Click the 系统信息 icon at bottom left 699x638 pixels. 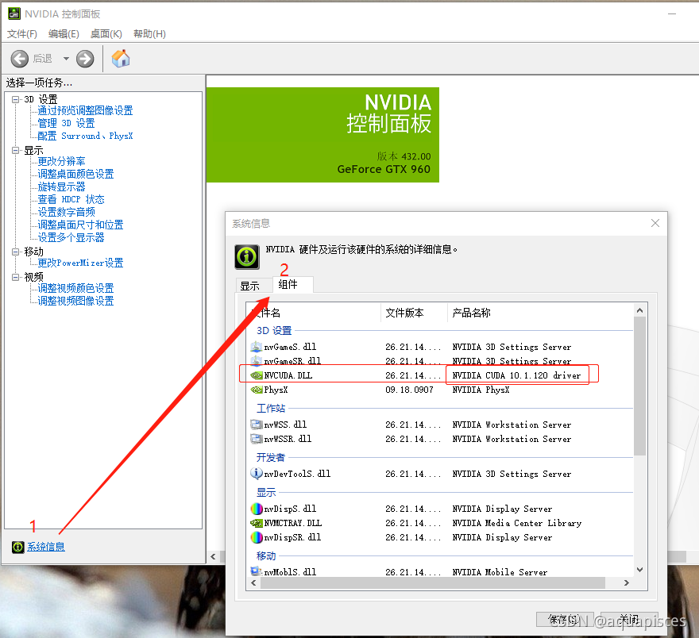[17, 547]
